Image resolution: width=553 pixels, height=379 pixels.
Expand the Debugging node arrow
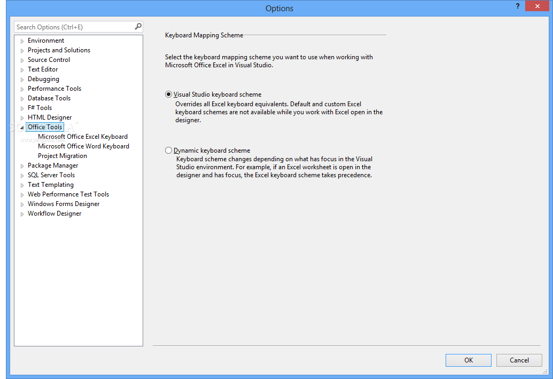tap(22, 80)
